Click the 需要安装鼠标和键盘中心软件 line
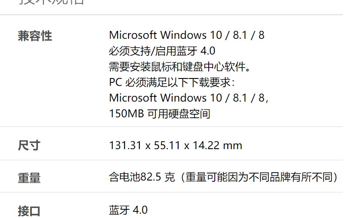This screenshot has height=218, width=345. point(180,67)
